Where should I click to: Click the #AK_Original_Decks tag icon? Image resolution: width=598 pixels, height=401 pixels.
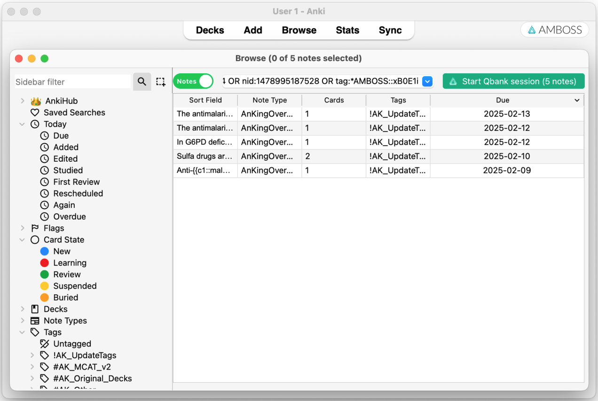coord(45,378)
